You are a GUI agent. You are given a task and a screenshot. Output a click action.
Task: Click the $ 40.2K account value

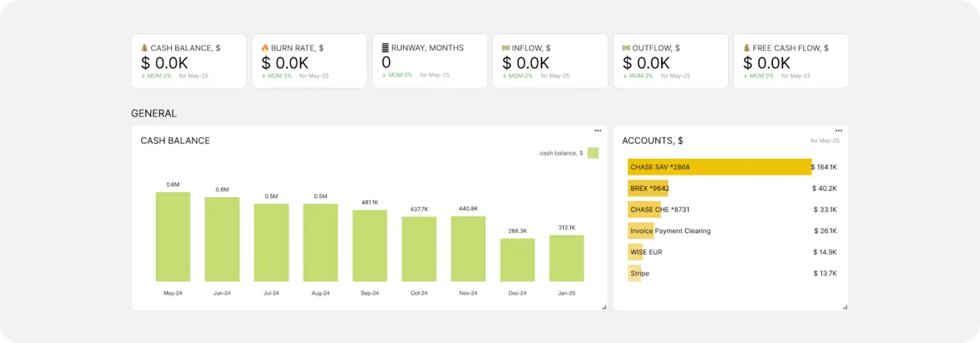[x=825, y=188]
